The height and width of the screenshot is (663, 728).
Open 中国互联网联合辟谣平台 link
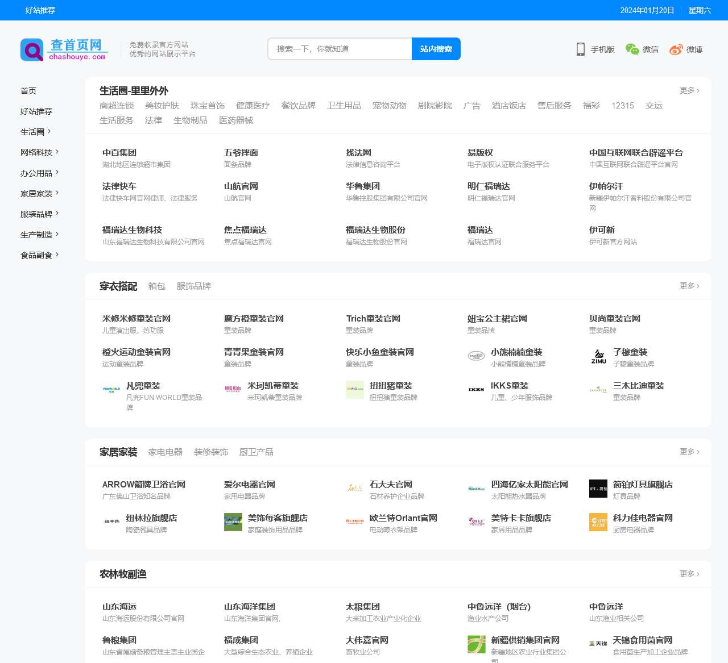click(636, 153)
